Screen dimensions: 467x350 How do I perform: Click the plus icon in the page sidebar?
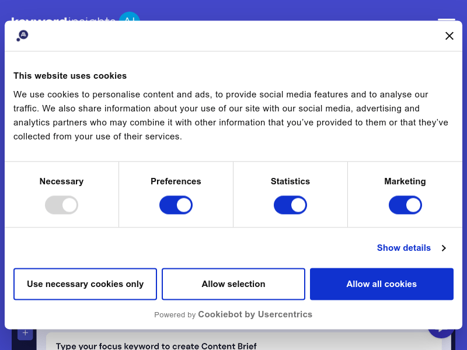[x=25, y=332]
